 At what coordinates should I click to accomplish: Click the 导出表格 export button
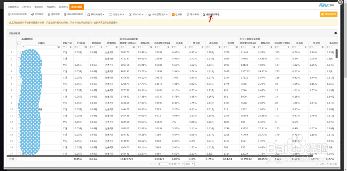[193, 14]
